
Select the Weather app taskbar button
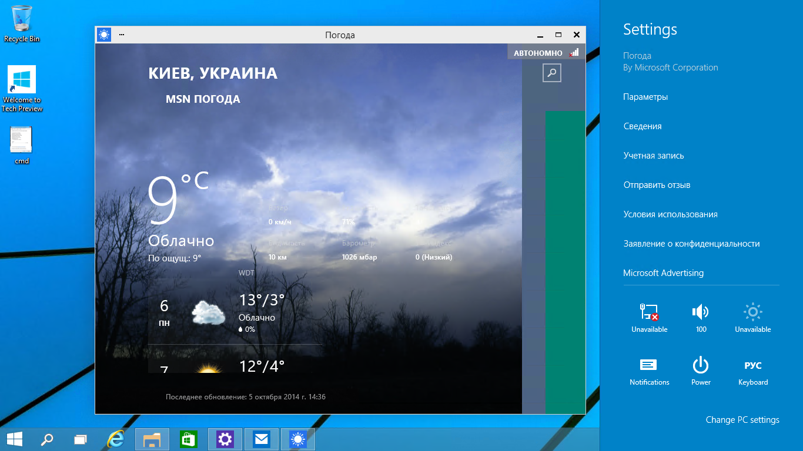[298, 439]
